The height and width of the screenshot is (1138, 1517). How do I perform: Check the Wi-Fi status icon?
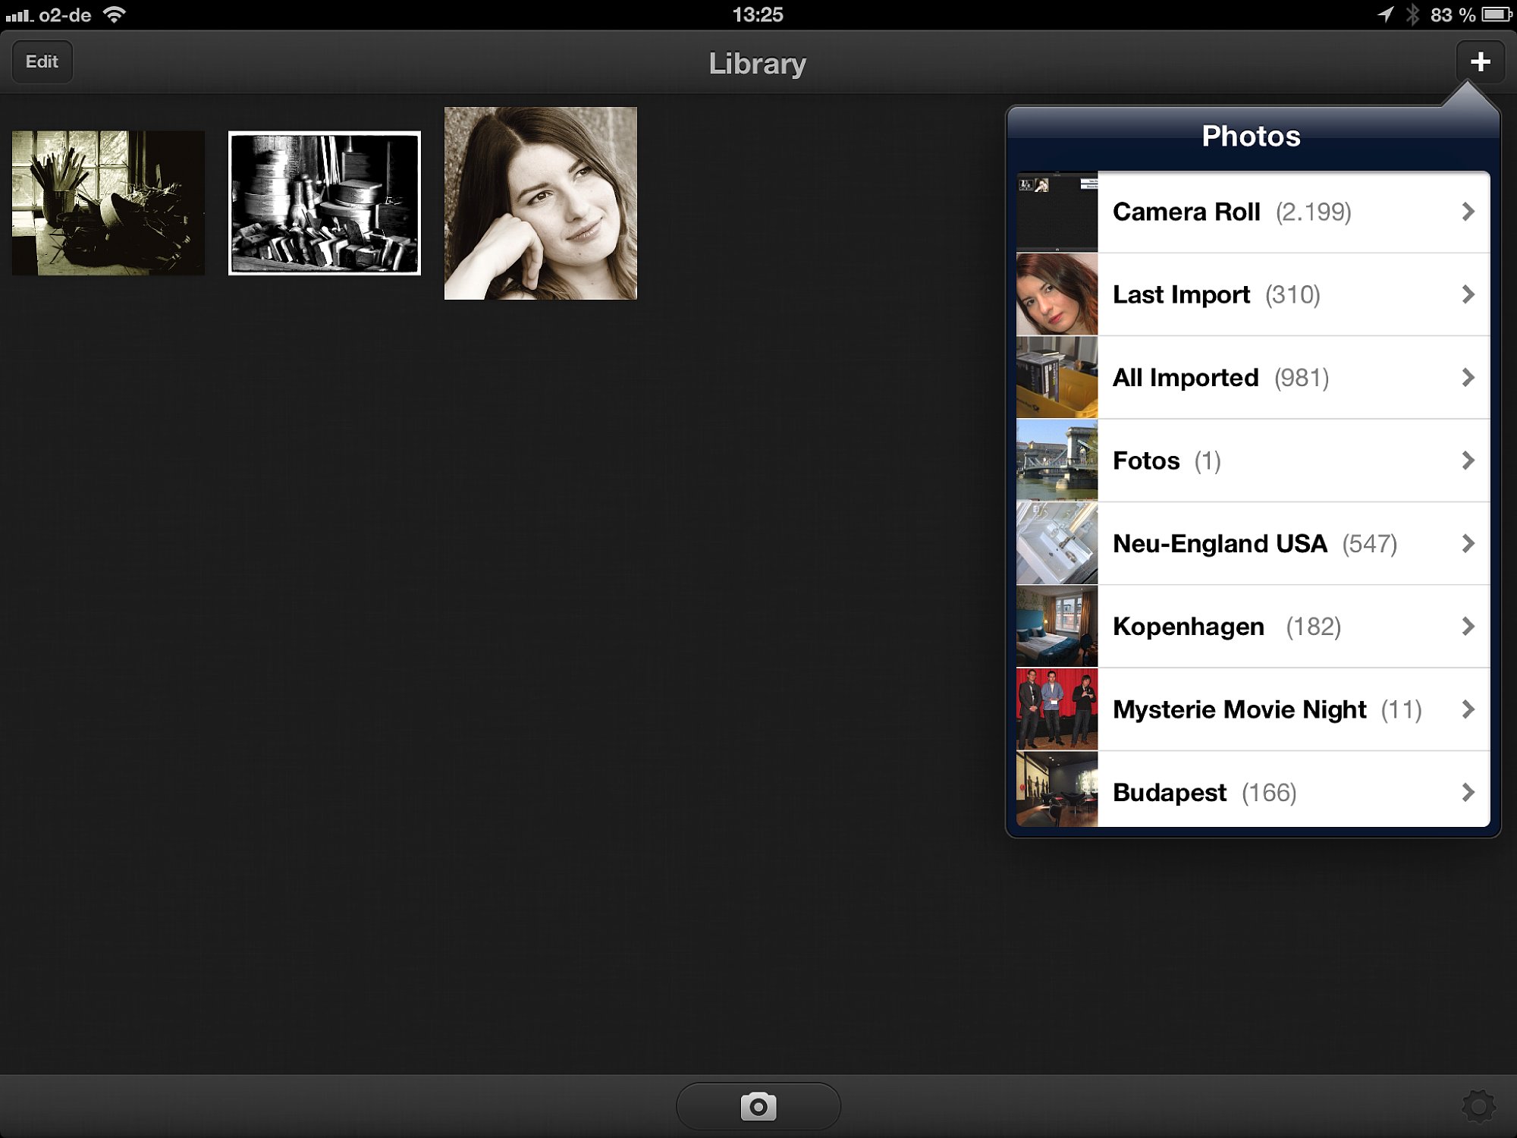[115, 14]
